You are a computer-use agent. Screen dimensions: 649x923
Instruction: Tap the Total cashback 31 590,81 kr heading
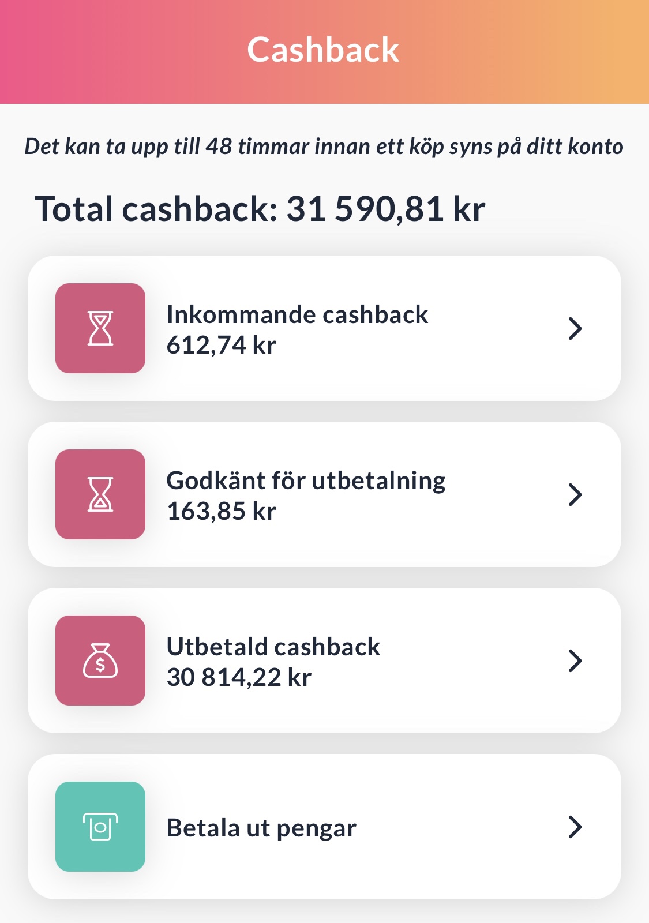[x=260, y=209]
